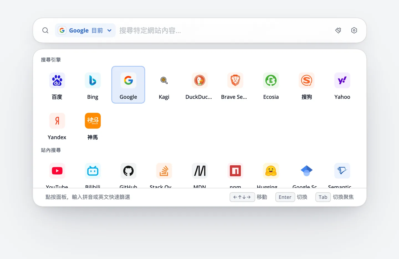Select the Ecosia search engine

coord(271,85)
